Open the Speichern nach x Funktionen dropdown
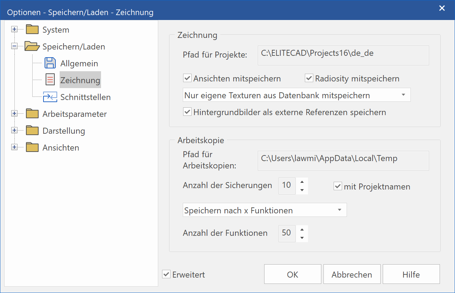The width and height of the screenshot is (455, 293). click(x=339, y=210)
